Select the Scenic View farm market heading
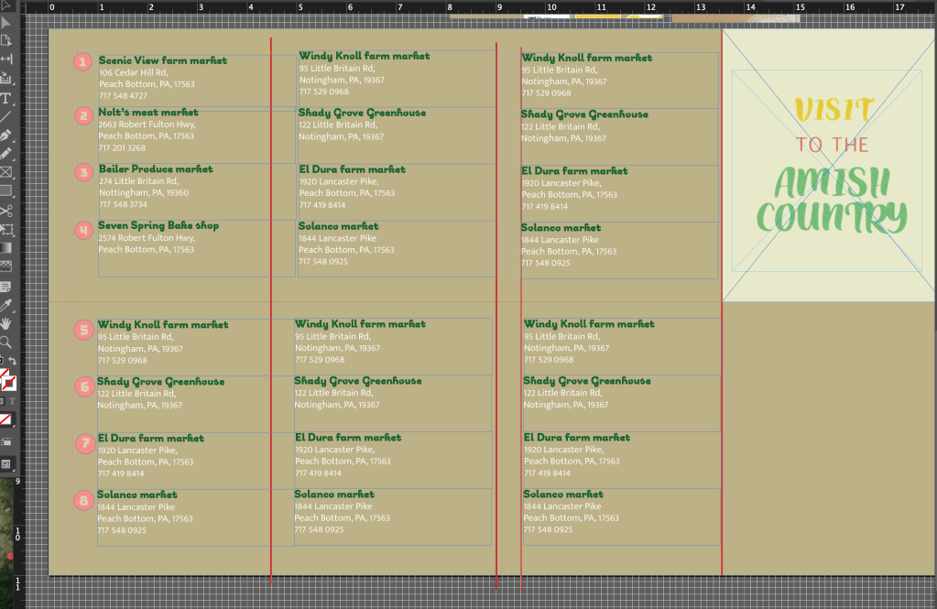 (162, 60)
